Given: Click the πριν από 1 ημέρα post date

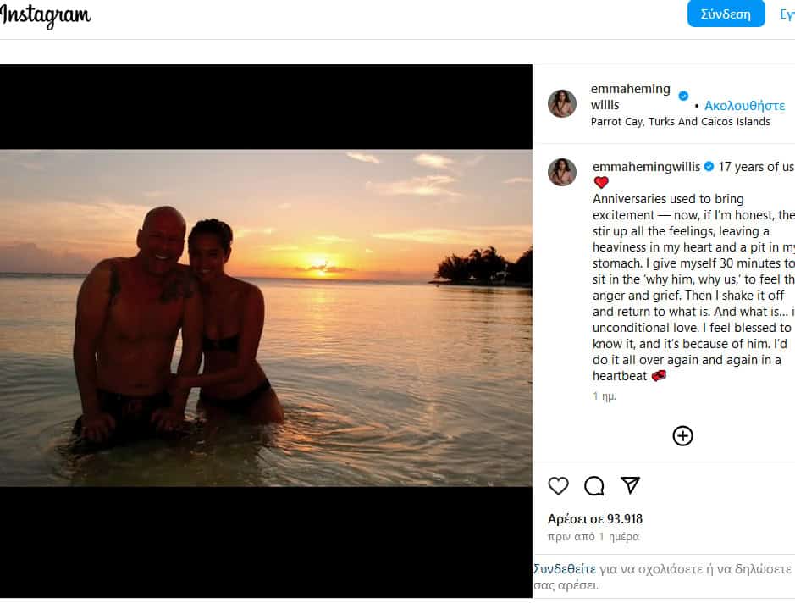Looking at the screenshot, I should [593, 537].
